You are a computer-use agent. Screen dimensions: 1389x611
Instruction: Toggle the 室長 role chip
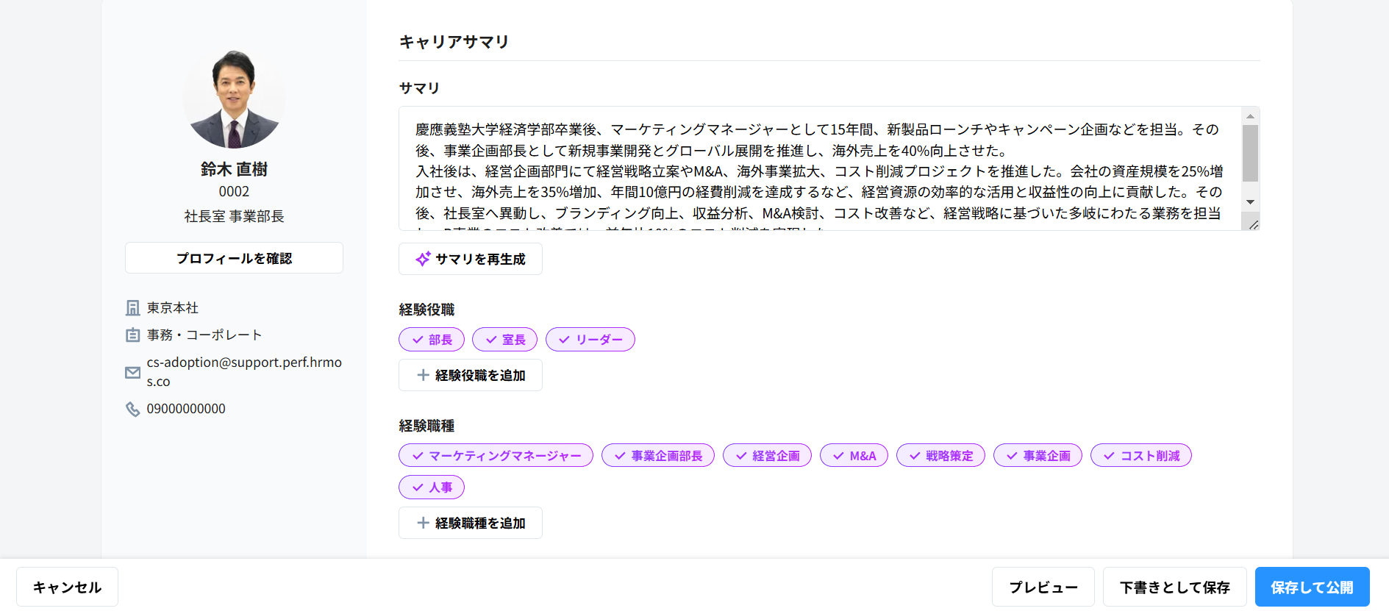[x=504, y=340]
